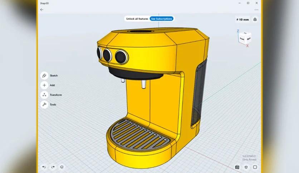Open the three-dot more options menu
Screen dimensions: 299x173
[256, 10]
